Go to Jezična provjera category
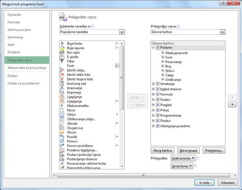This screenshot has height=190, width=242. tap(19, 30)
